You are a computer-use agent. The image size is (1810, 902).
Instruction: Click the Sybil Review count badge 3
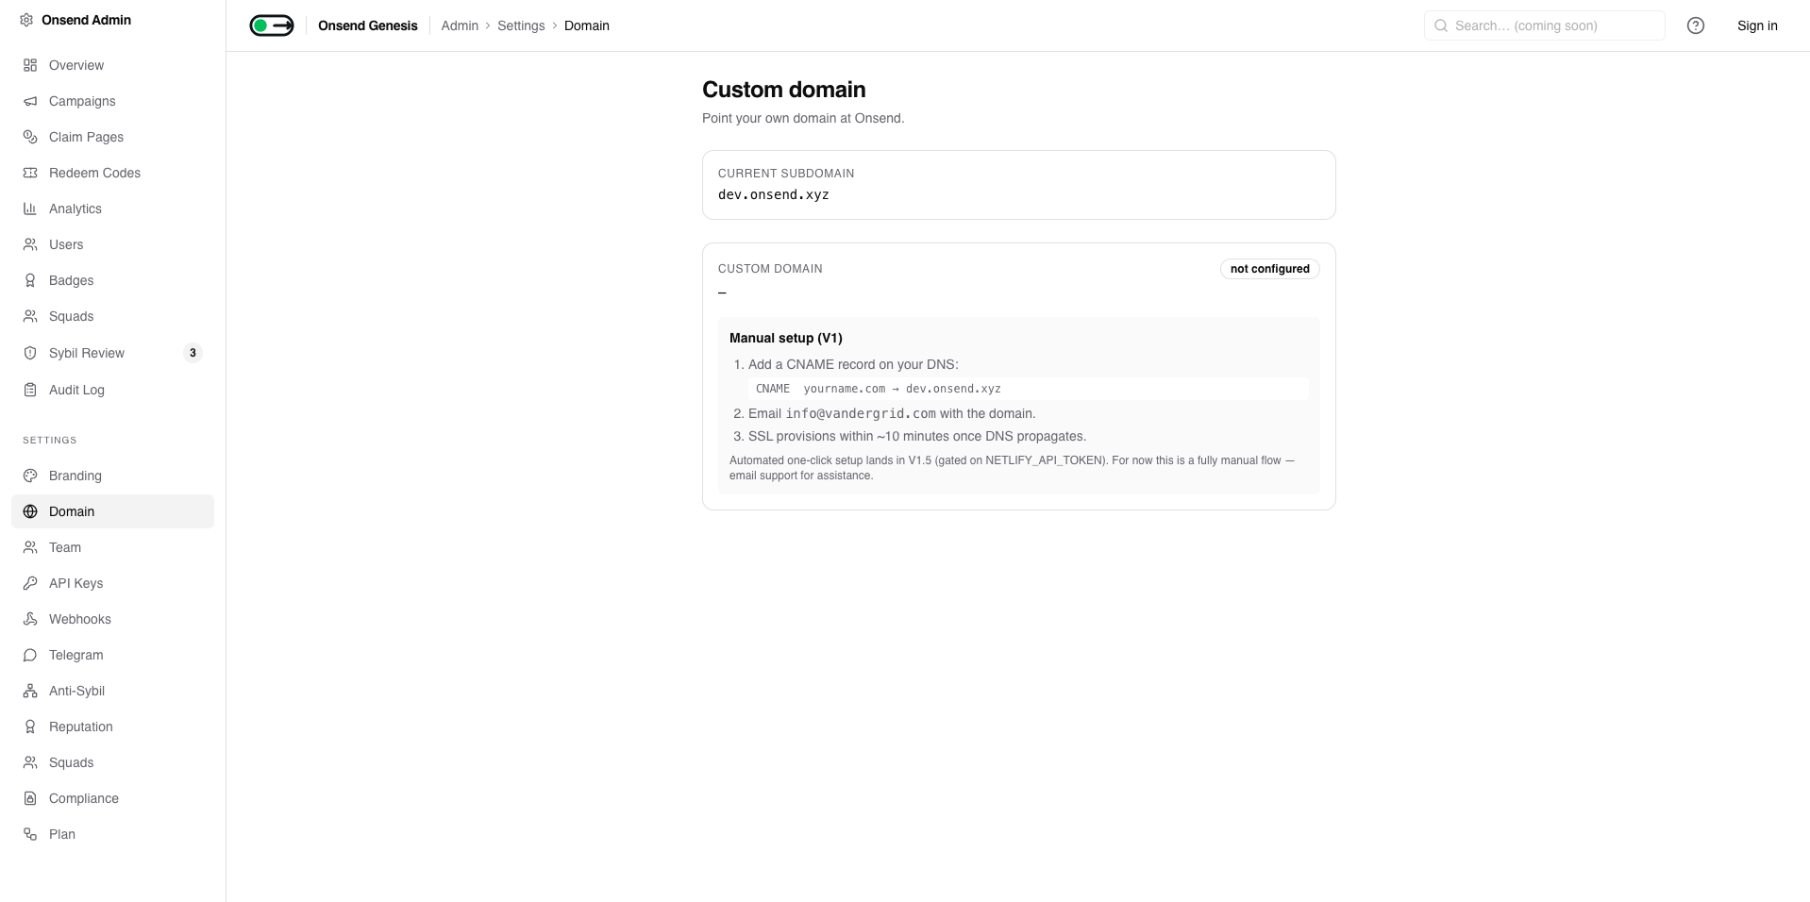193,353
